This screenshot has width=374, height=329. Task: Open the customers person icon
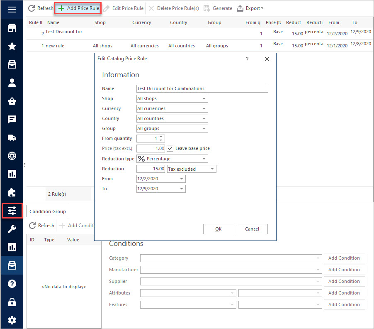(x=12, y=83)
